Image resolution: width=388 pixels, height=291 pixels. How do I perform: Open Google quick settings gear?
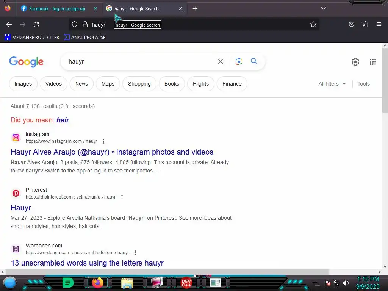(x=355, y=62)
